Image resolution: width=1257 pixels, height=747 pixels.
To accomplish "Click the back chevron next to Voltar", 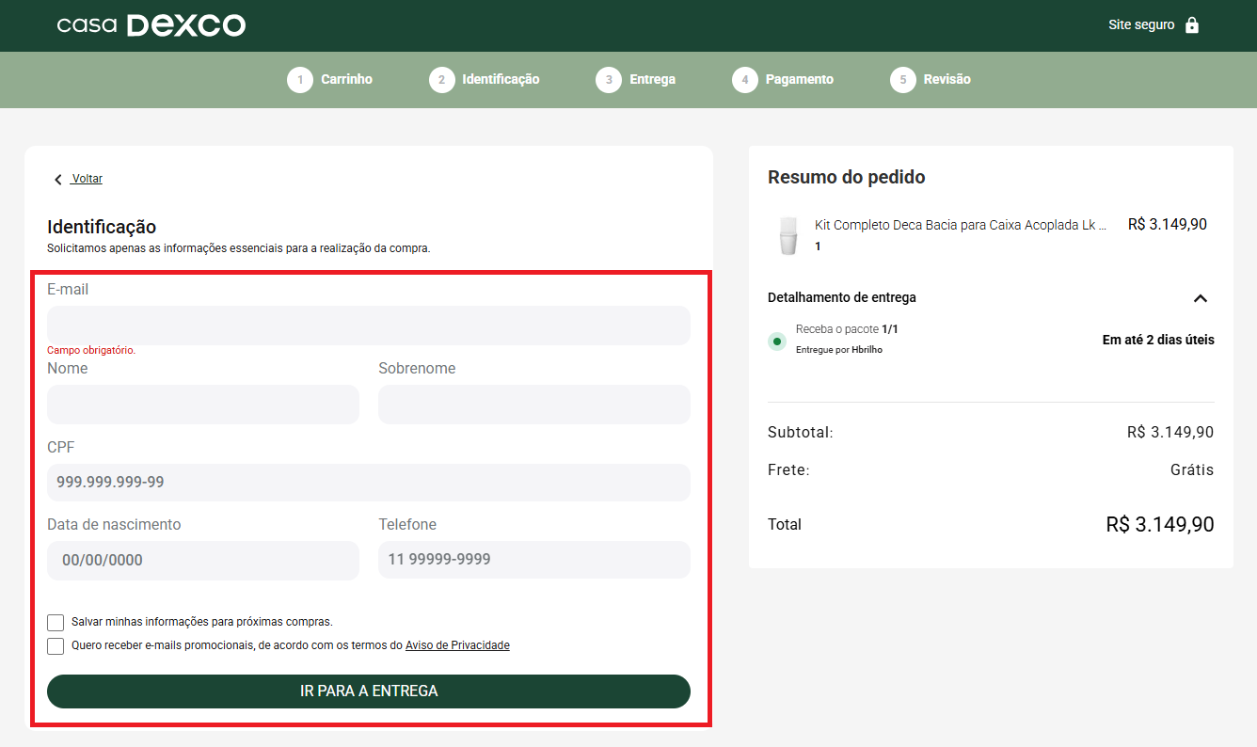I will pos(58,179).
